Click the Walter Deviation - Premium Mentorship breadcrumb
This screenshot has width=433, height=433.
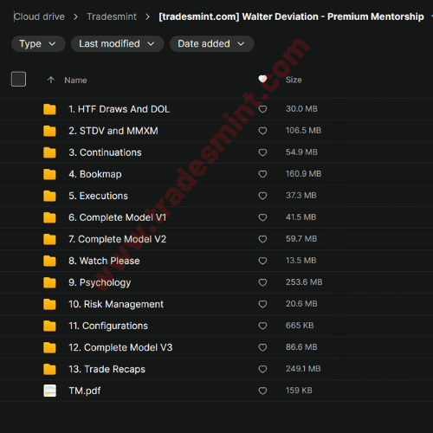[x=291, y=16]
